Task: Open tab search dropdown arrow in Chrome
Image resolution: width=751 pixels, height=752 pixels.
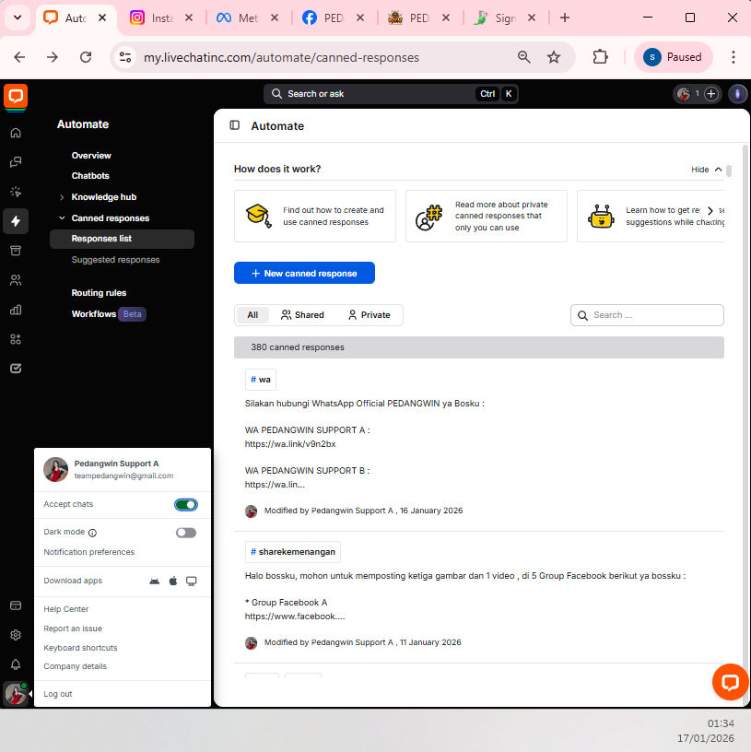Action: tap(18, 18)
